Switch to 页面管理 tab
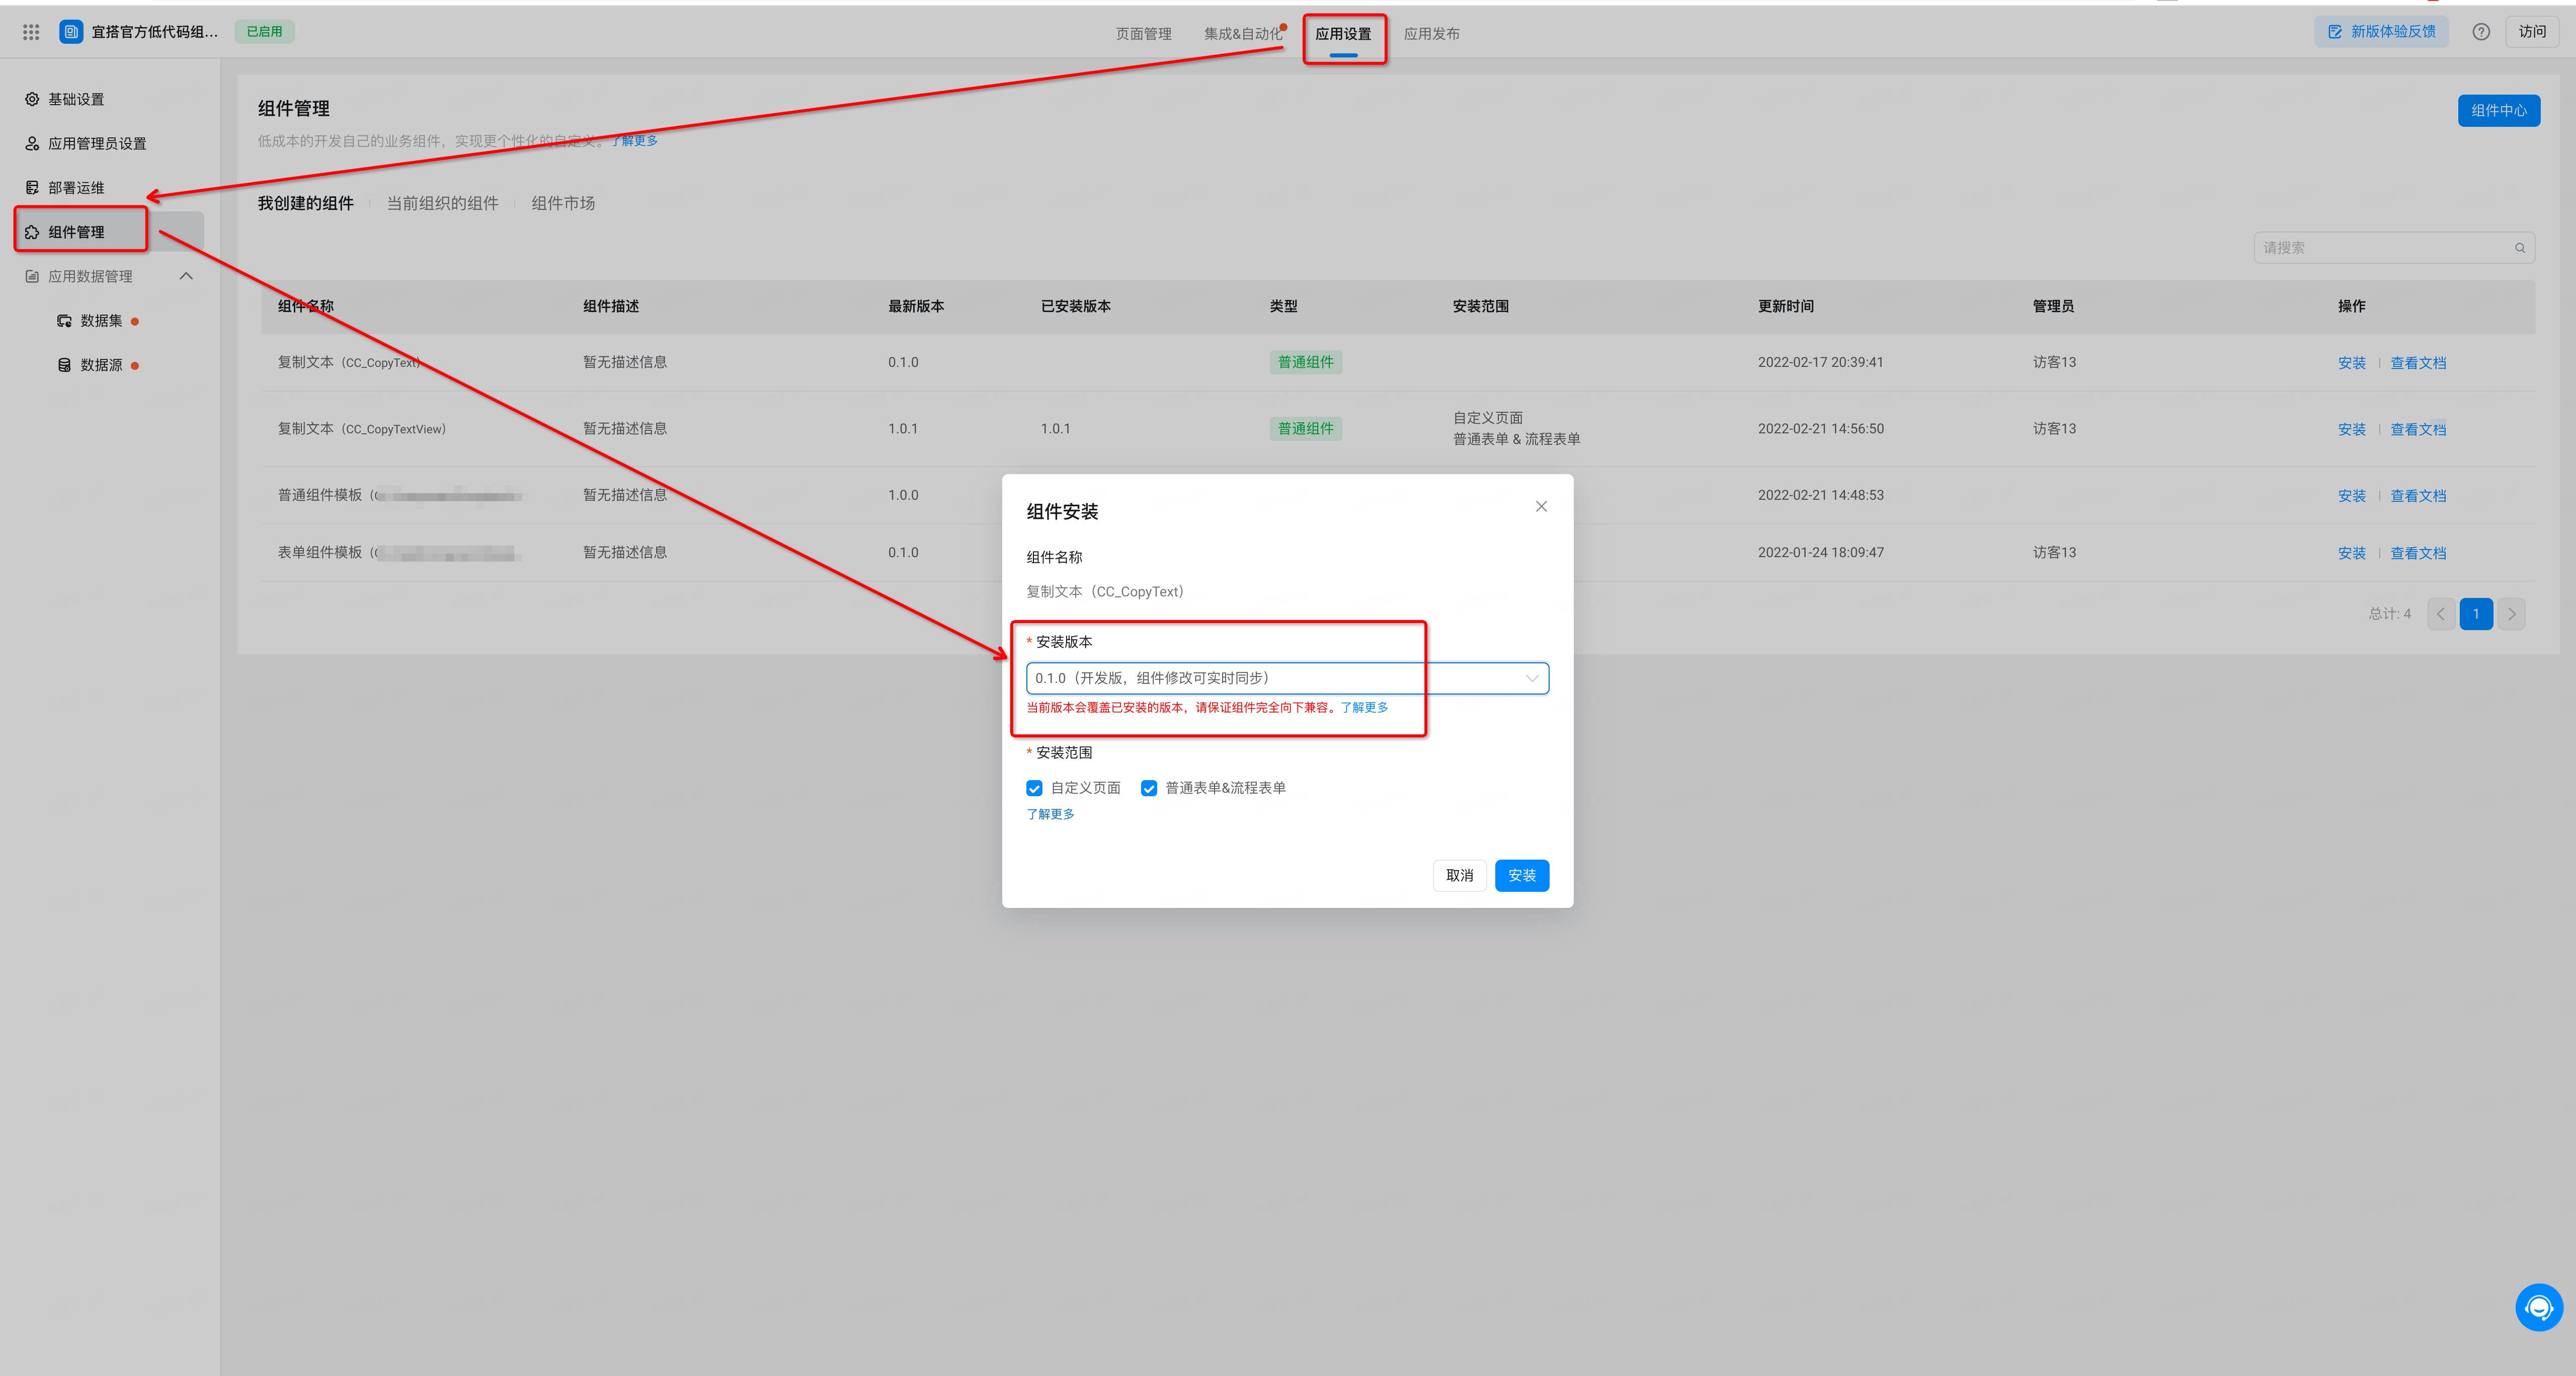2576x1376 pixels. click(1143, 34)
